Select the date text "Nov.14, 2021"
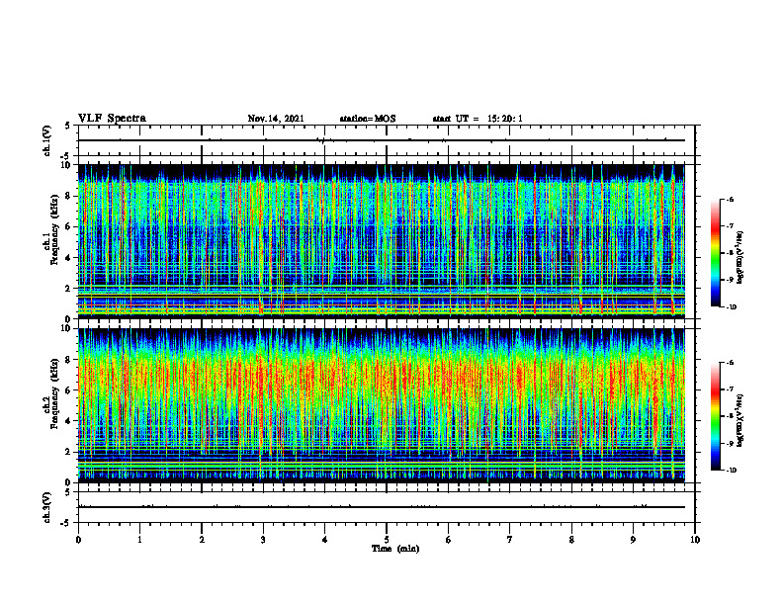This screenshot has width=783, height=605. click(x=276, y=119)
